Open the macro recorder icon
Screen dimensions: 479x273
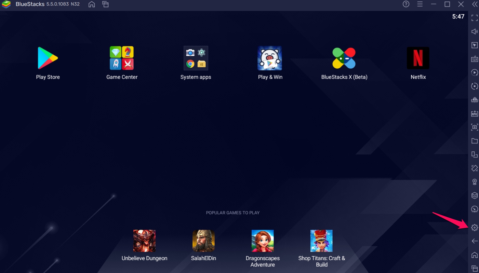(475, 72)
